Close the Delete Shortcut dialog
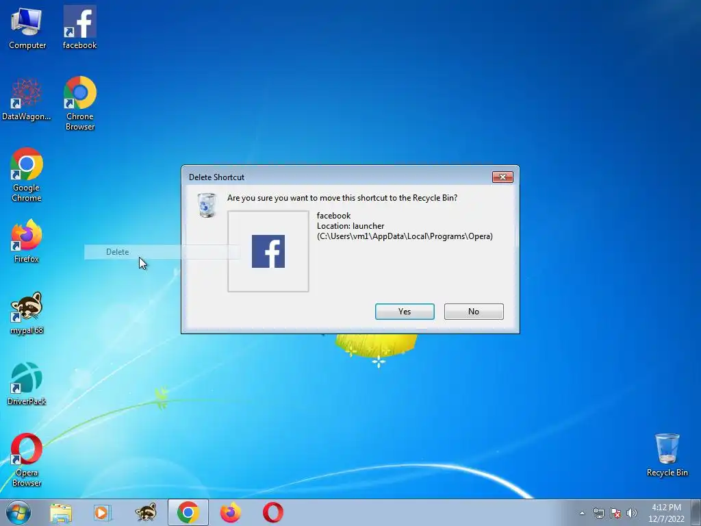Viewport: 701px width, 526px height. click(x=502, y=177)
